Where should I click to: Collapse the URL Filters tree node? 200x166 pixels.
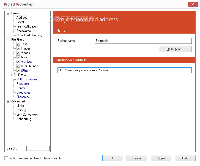tap(8, 75)
